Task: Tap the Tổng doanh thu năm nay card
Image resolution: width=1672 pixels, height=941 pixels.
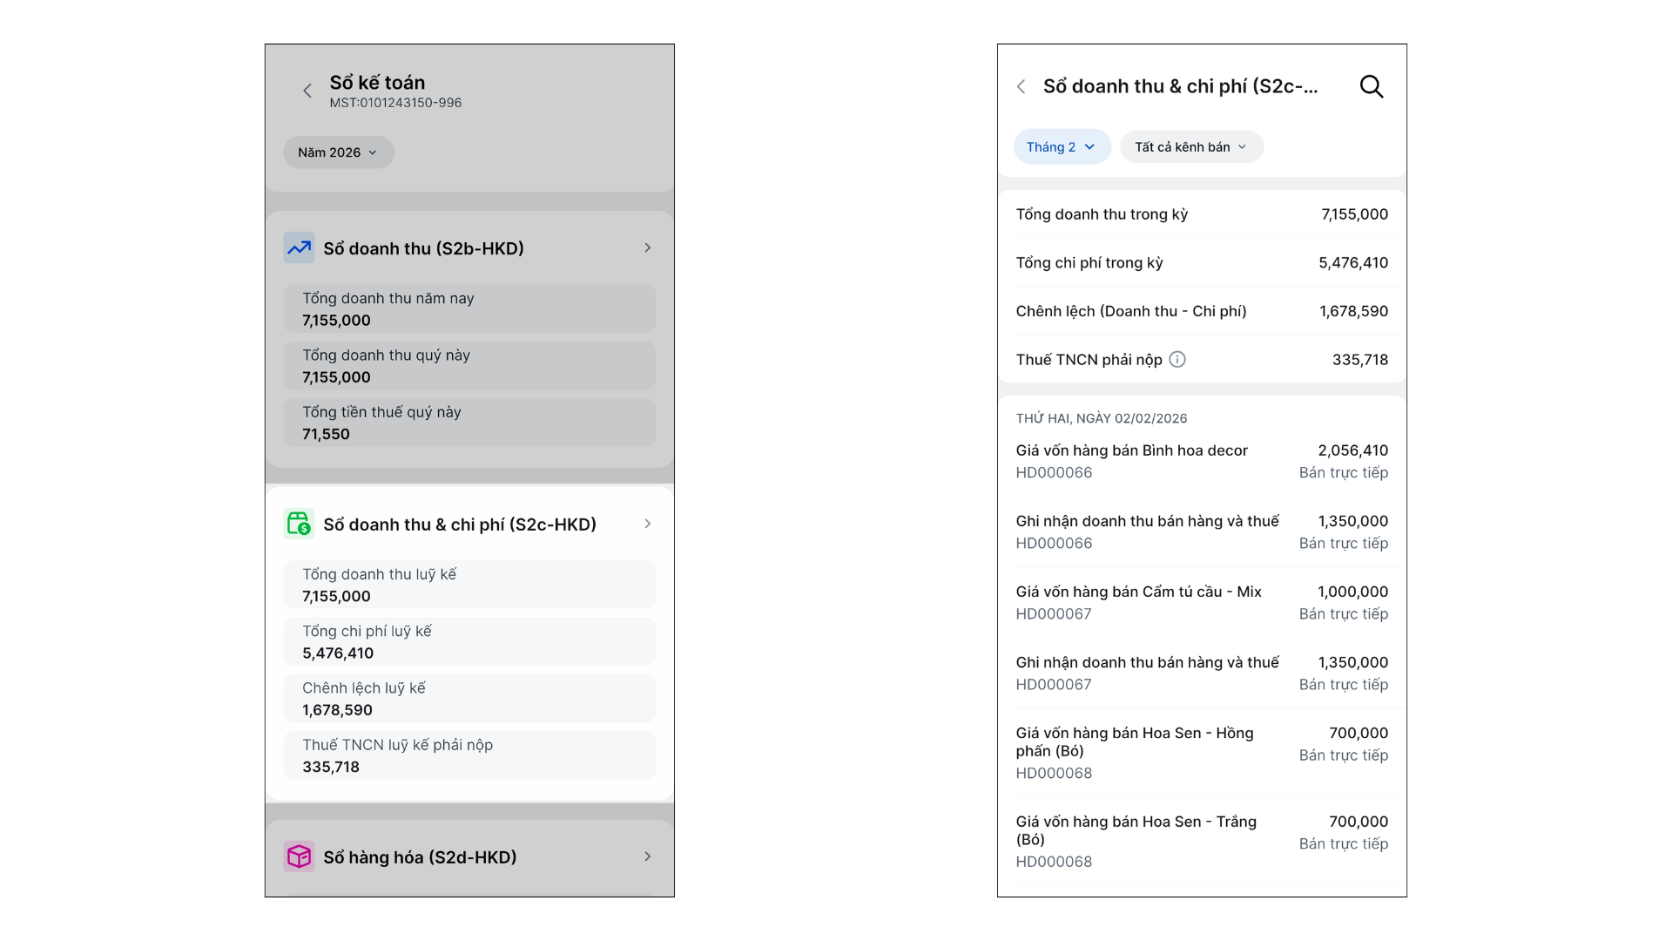Action: [x=469, y=309]
